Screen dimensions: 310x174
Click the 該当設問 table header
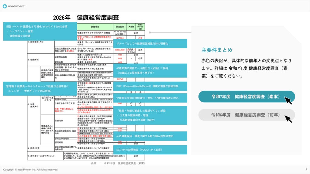(120, 27)
